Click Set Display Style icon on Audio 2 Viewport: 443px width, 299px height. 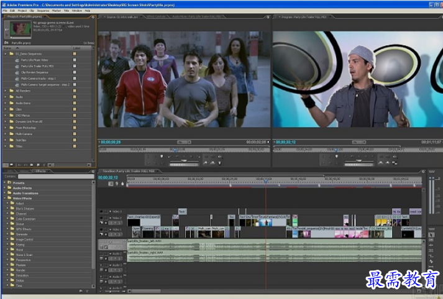point(101,259)
